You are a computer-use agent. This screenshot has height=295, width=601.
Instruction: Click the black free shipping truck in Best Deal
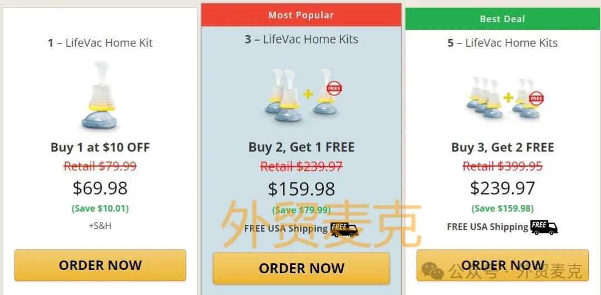[x=544, y=227]
